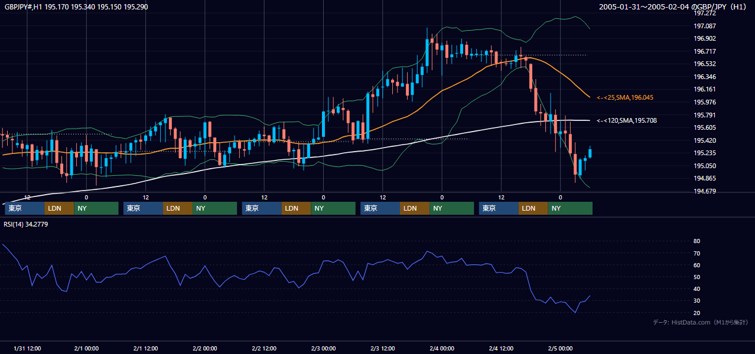Viewport: 755px width, 354px height.
Task: Click the last NY session block
Action: 570,208
